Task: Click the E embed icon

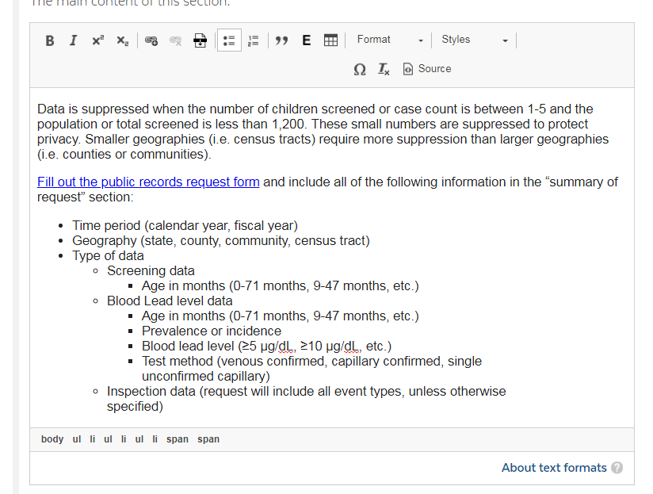Action: coord(306,40)
